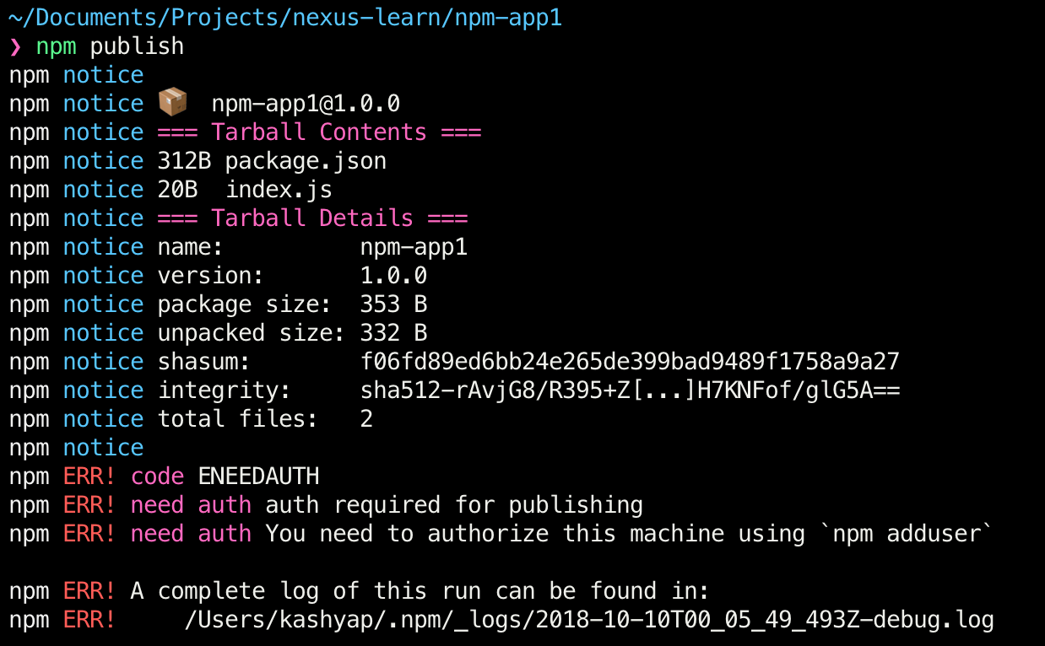The height and width of the screenshot is (646, 1045).
Task: Click the name value npm-app1 in details
Action: pyautogui.click(x=414, y=247)
